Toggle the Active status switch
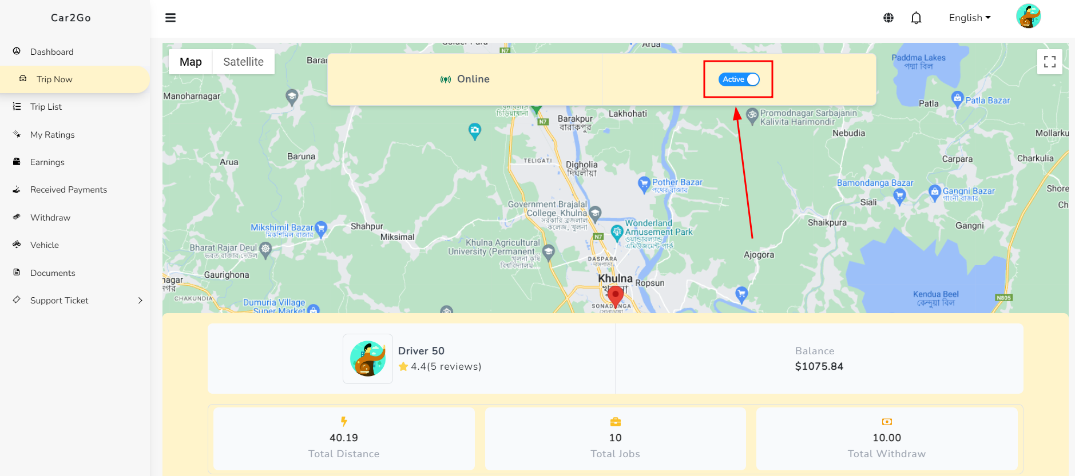This screenshot has height=476, width=1075. (x=739, y=79)
